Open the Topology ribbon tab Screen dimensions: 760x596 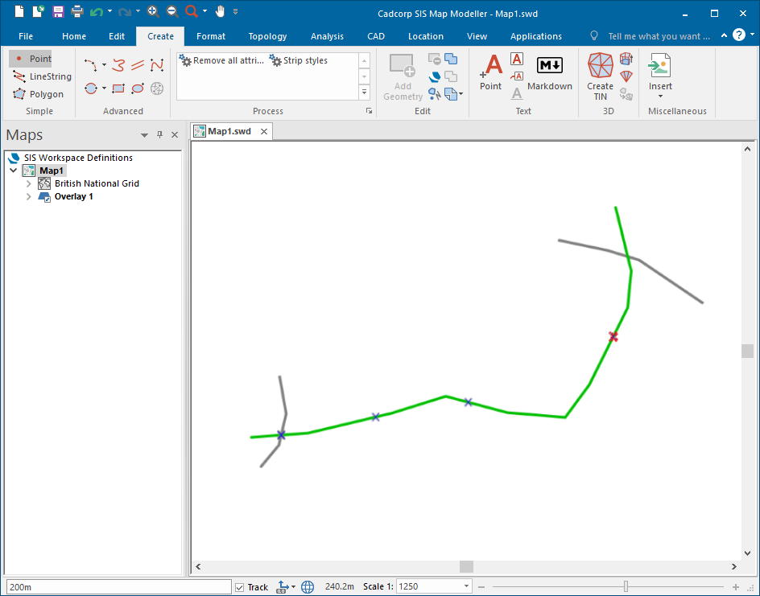[x=267, y=36]
